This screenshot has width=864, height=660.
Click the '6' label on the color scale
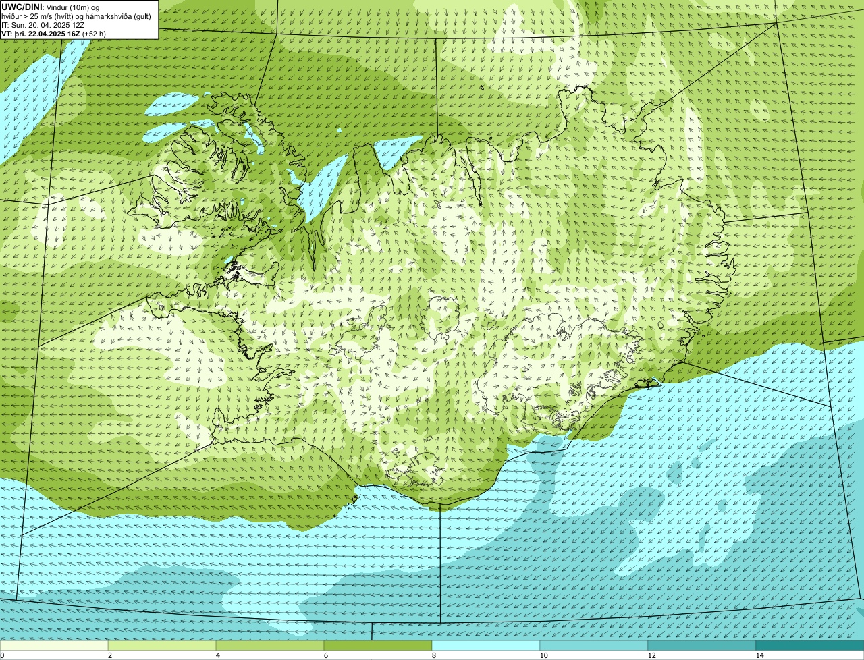325,655
